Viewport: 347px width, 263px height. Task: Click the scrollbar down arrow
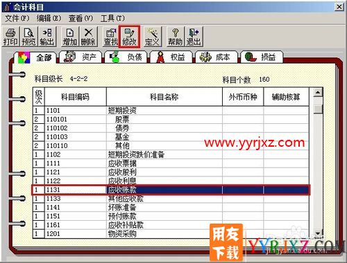(x=318, y=233)
